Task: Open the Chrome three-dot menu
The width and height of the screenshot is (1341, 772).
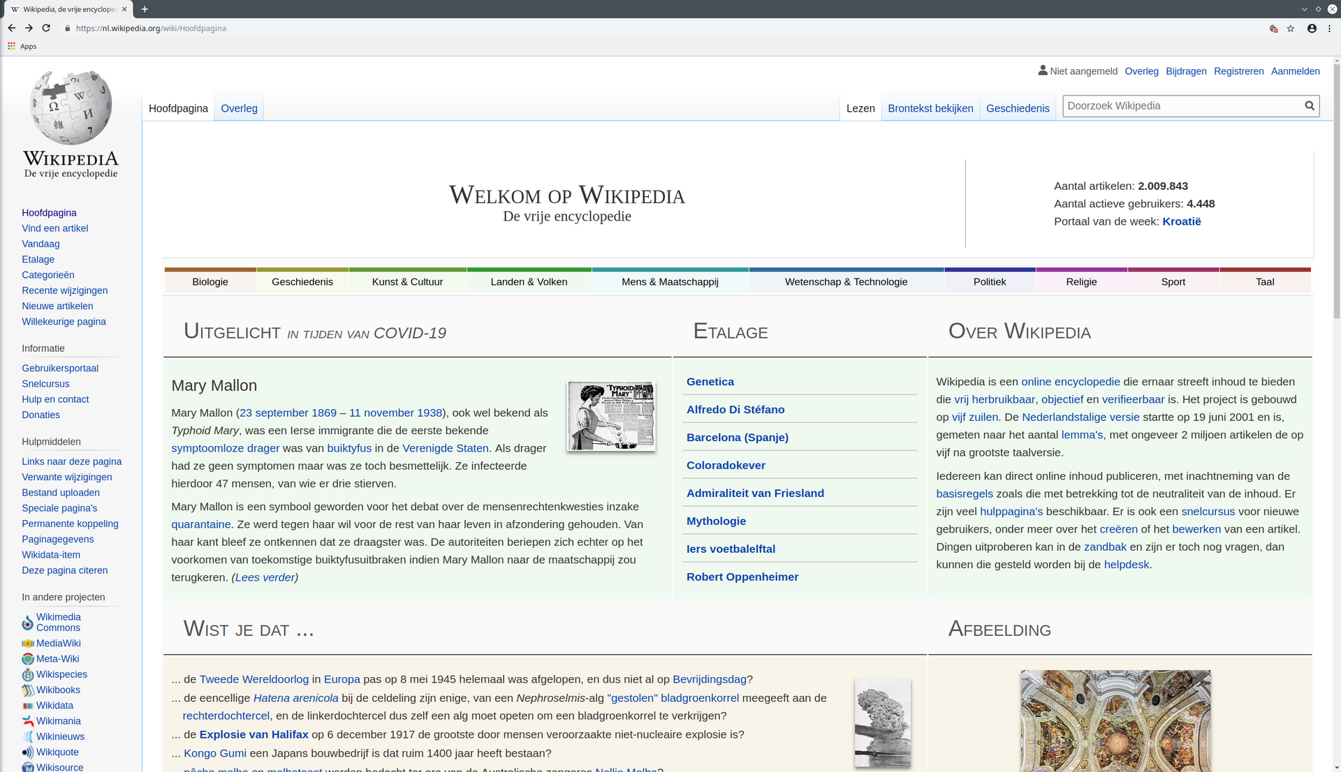Action: (x=1330, y=29)
